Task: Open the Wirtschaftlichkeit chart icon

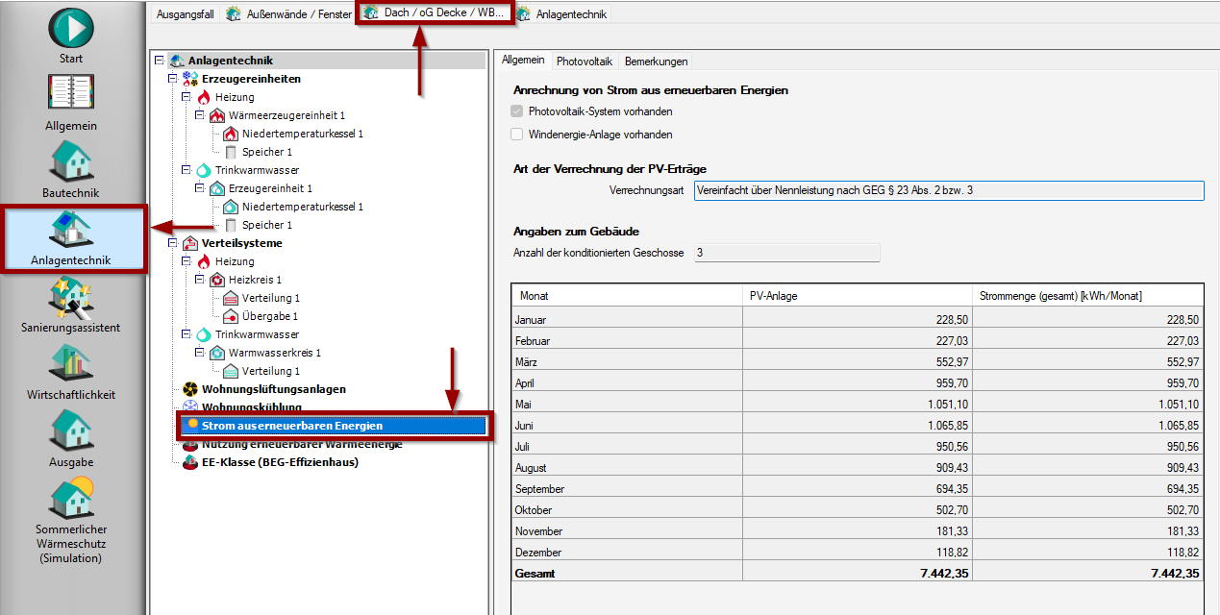Action: pyautogui.click(x=71, y=364)
